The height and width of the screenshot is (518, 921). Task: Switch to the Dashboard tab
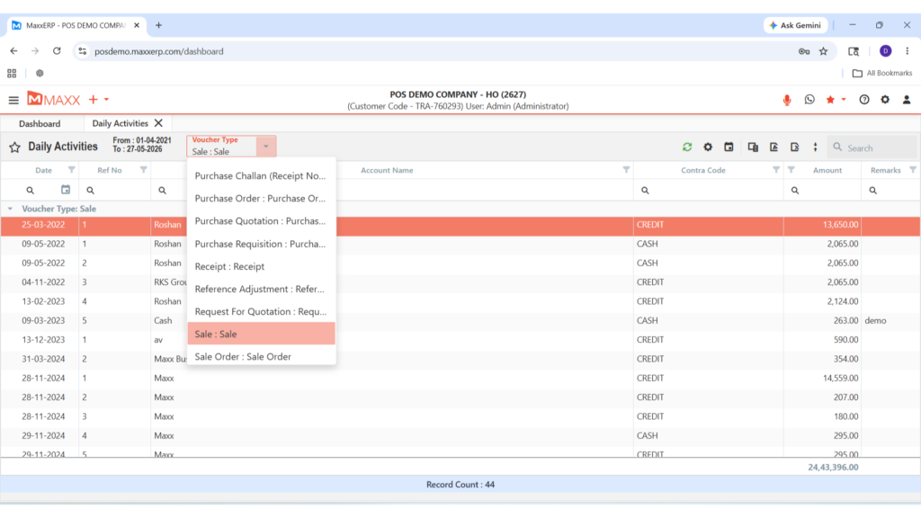(40, 123)
